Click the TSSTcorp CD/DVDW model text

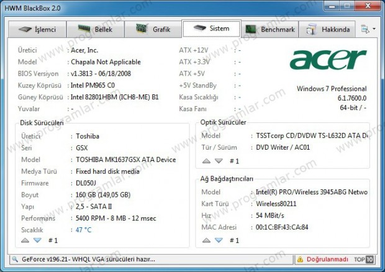[x=312, y=135]
